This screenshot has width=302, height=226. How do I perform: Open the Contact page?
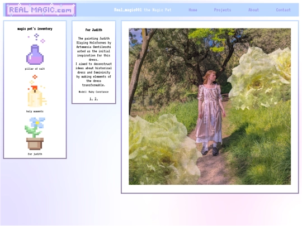(283, 10)
